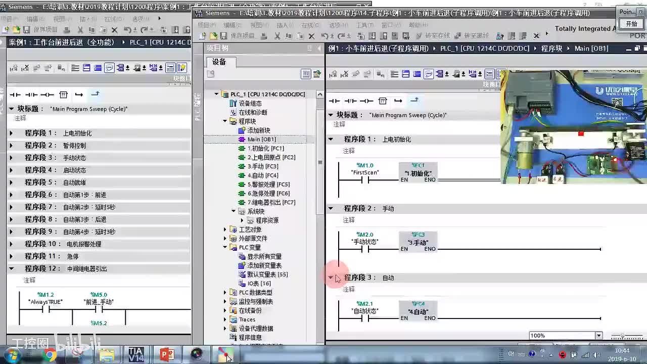
Task: Click the TIA V14 icon in Windows taskbar
Action: pyautogui.click(x=135, y=355)
